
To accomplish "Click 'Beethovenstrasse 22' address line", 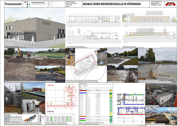I will (x=155, y=4).
